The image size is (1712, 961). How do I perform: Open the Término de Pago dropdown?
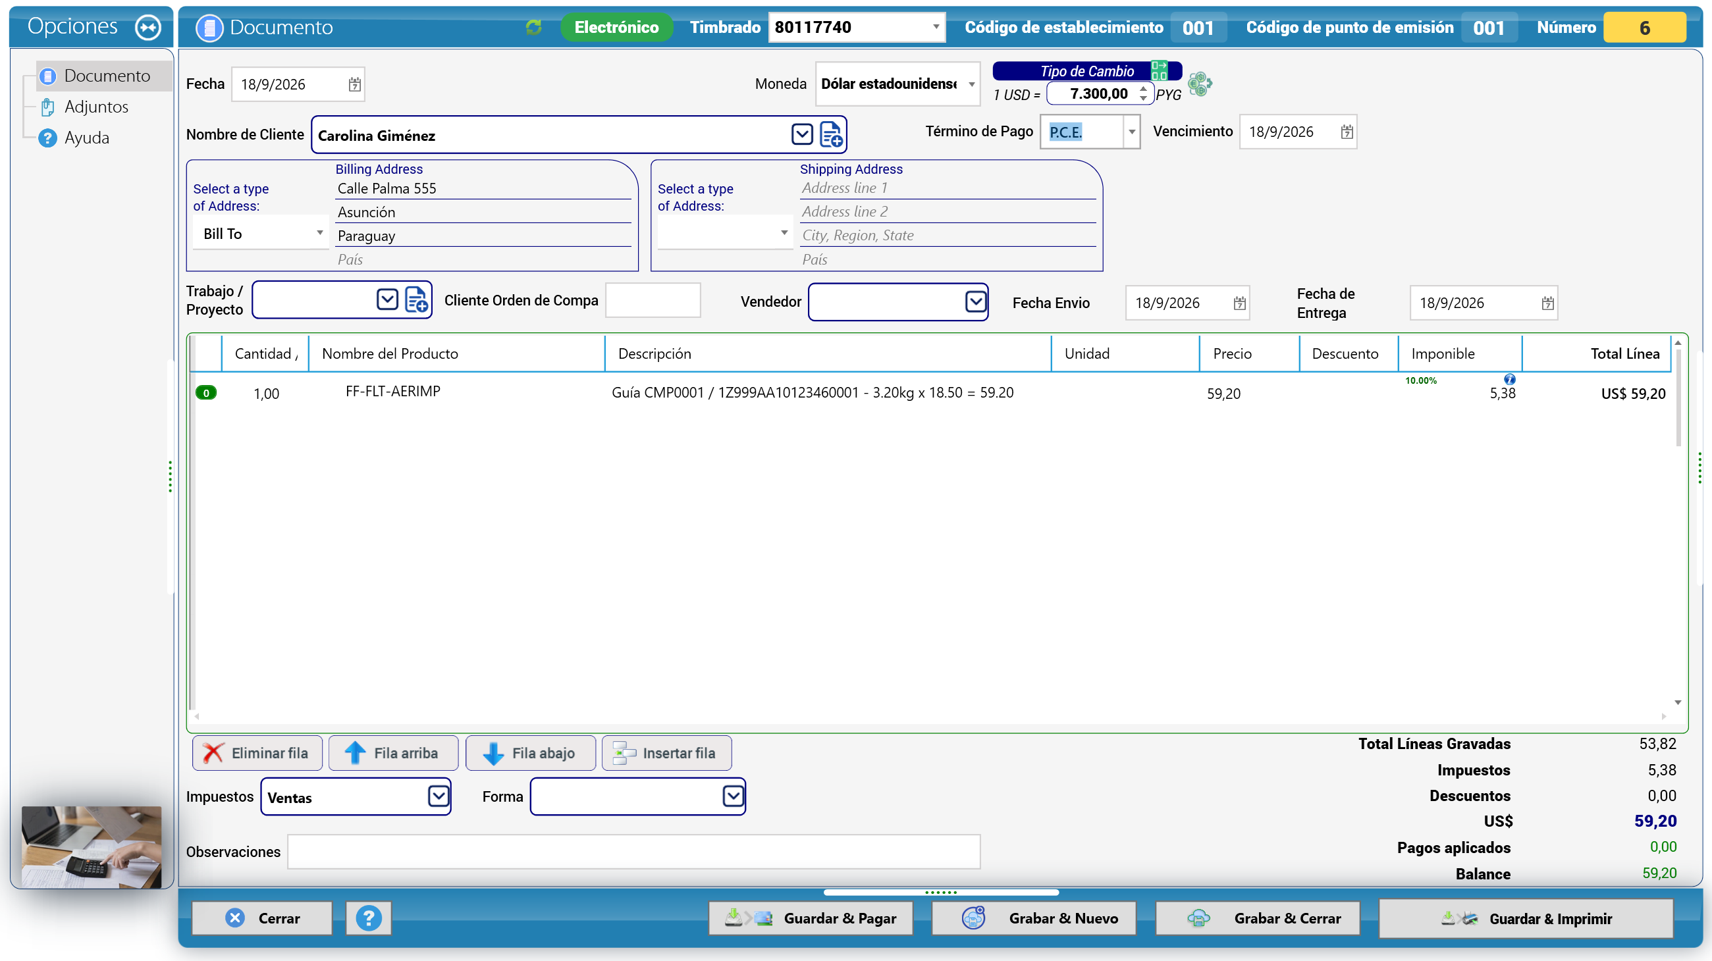pos(1131,132)
